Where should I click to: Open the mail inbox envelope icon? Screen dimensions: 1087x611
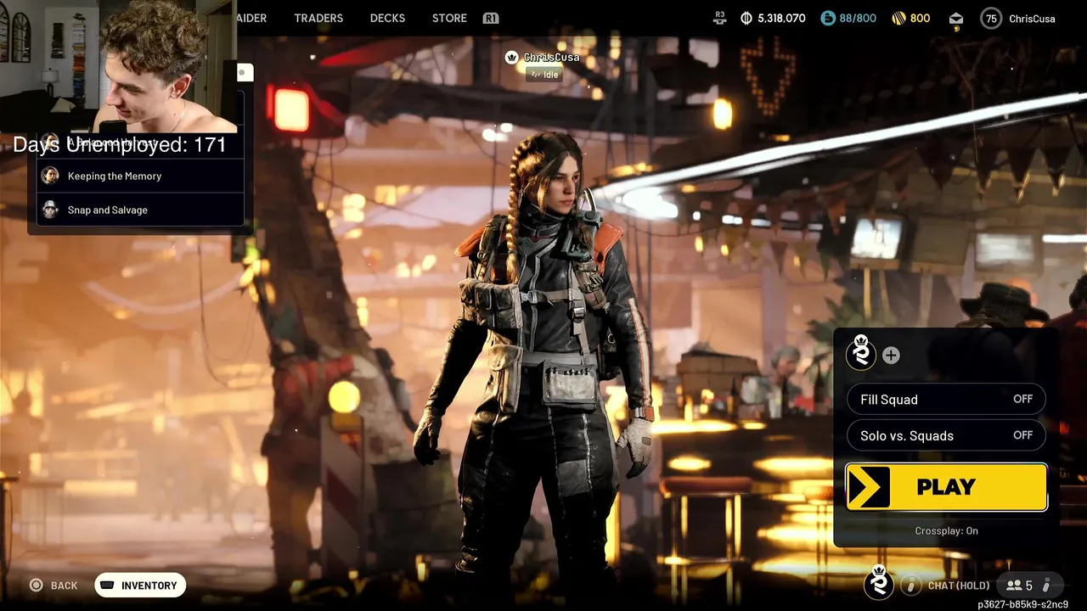956,19
